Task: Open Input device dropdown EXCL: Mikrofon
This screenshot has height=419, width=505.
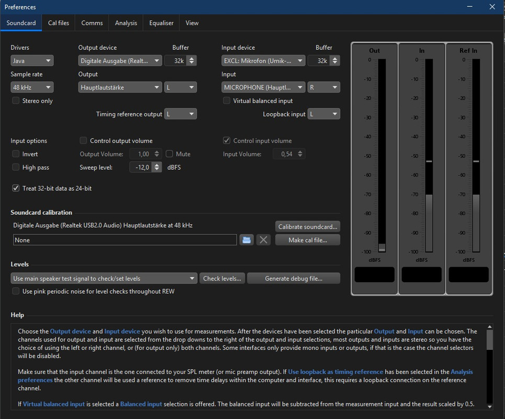Action: coord(263,61)
